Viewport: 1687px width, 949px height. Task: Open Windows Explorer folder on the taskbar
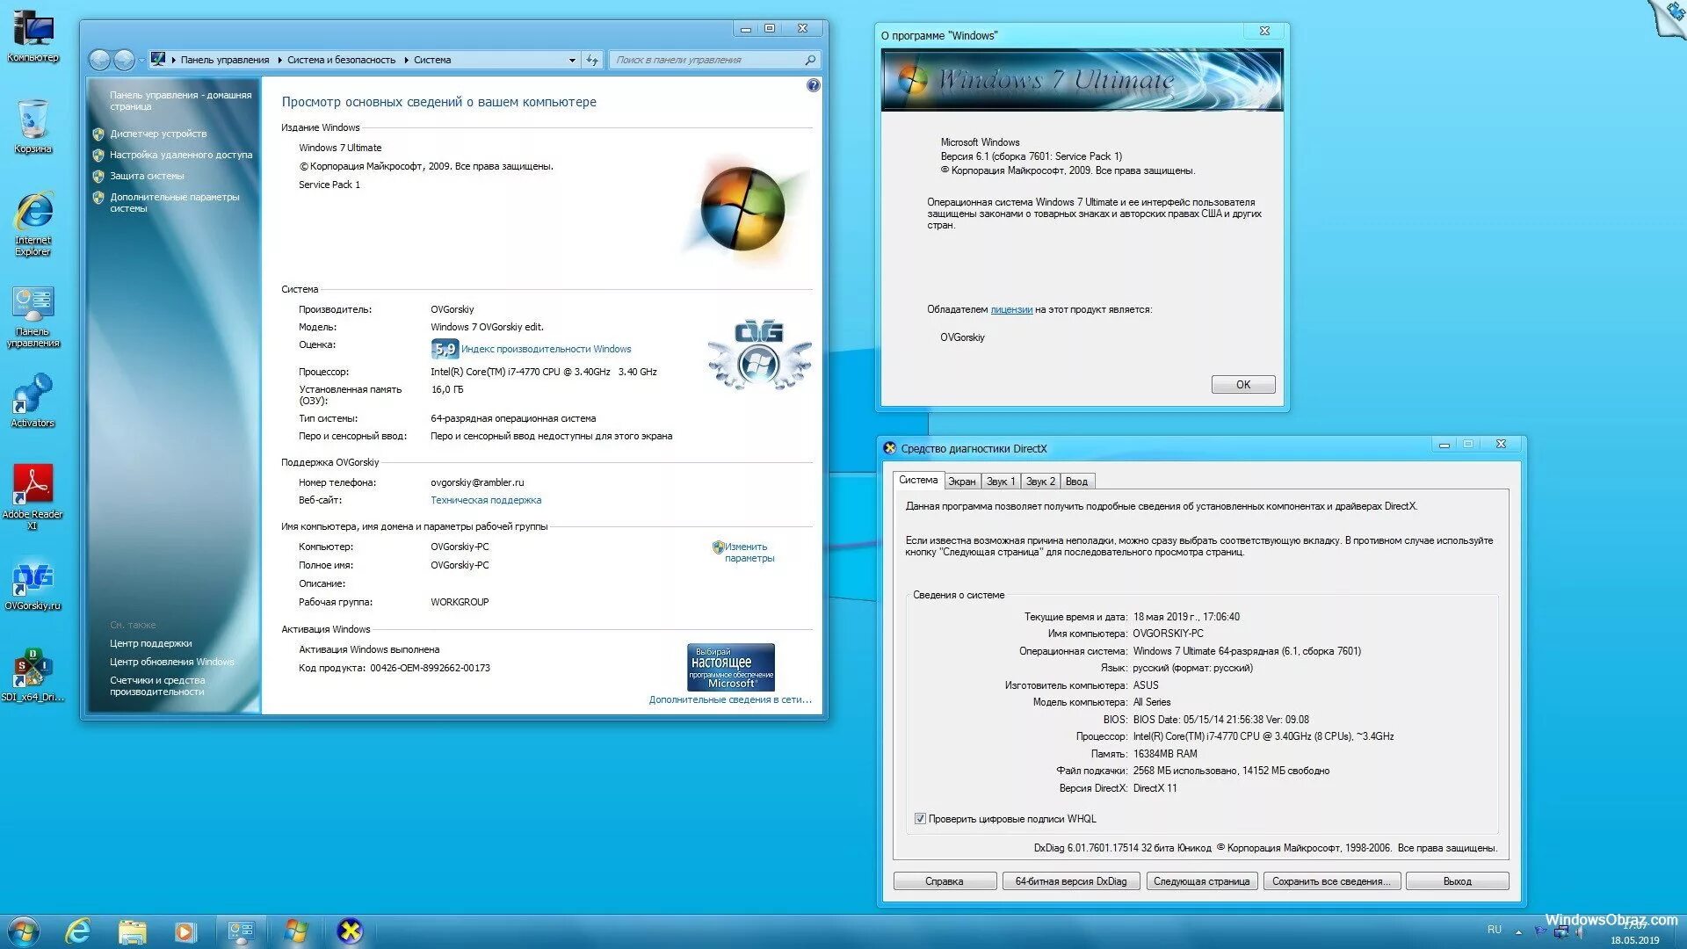point(133,931)
